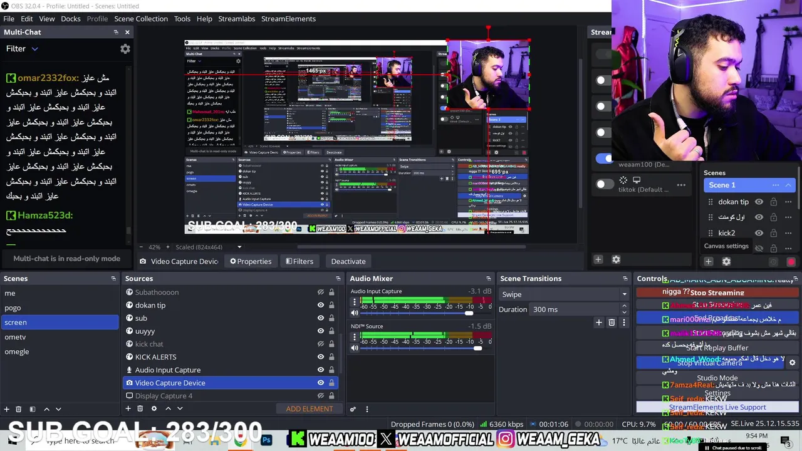Open Scene 1 more options dots
The image size is (802, 451).
776,185
